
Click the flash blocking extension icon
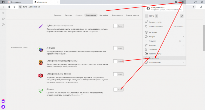[x=41, y=76]
